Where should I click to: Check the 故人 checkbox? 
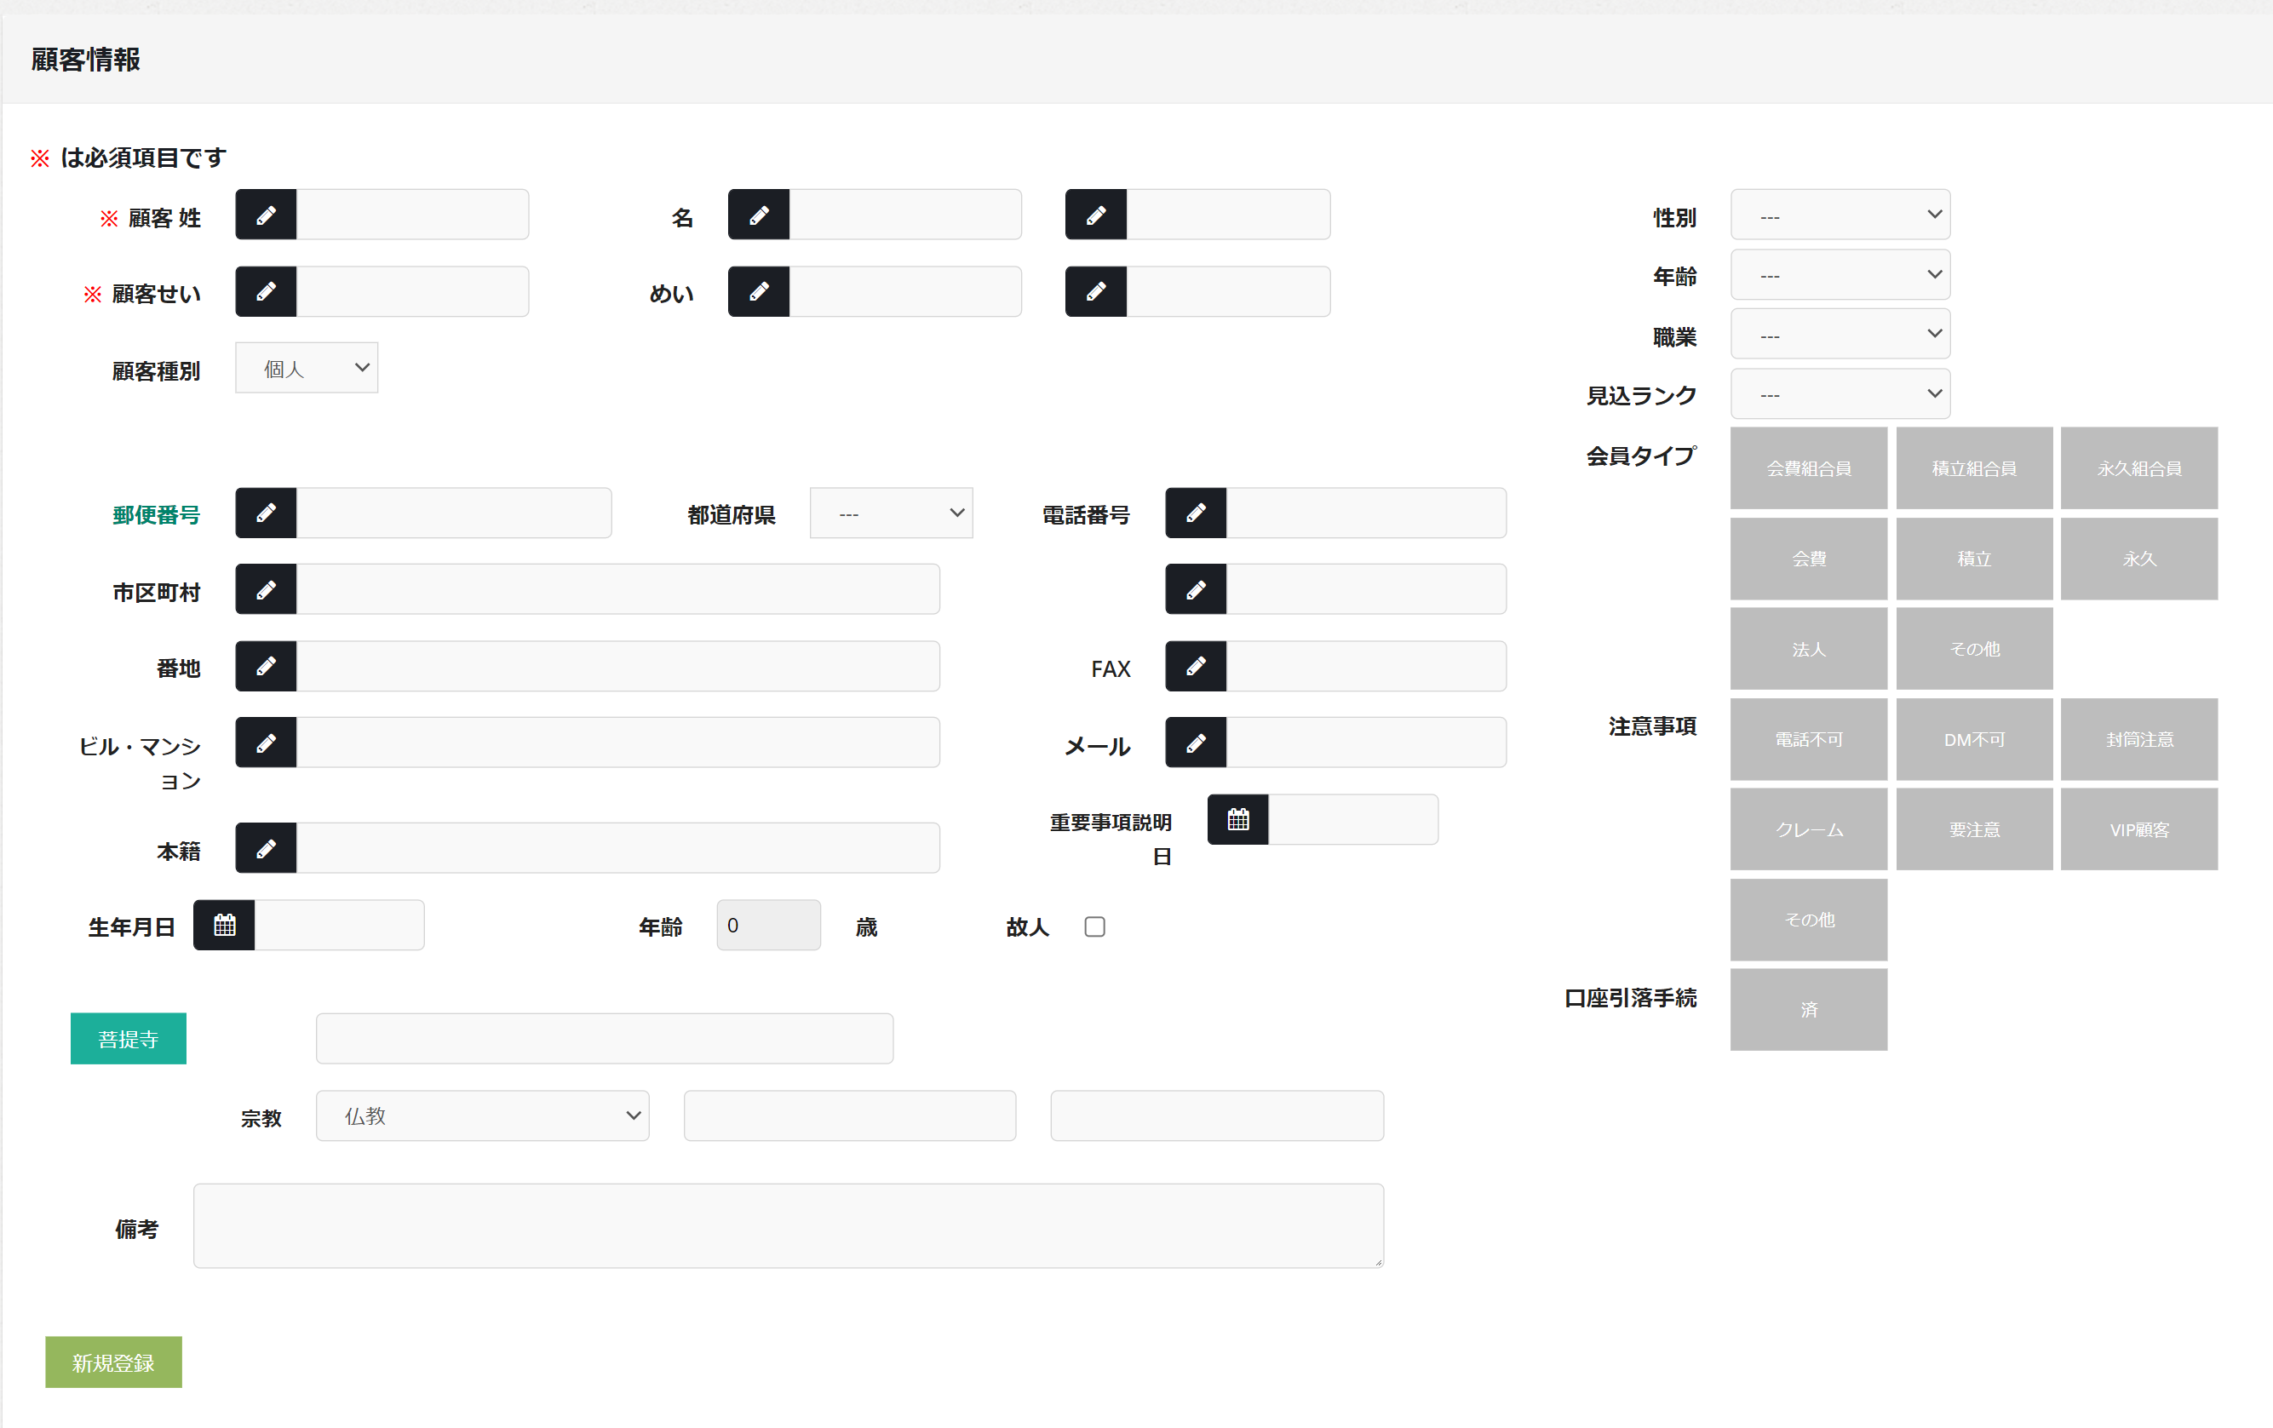click(1094, 926)
